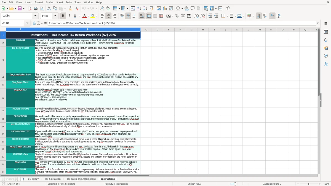Open Find & Replace icon
The image size is (331, 186).
tap(102, 9)
